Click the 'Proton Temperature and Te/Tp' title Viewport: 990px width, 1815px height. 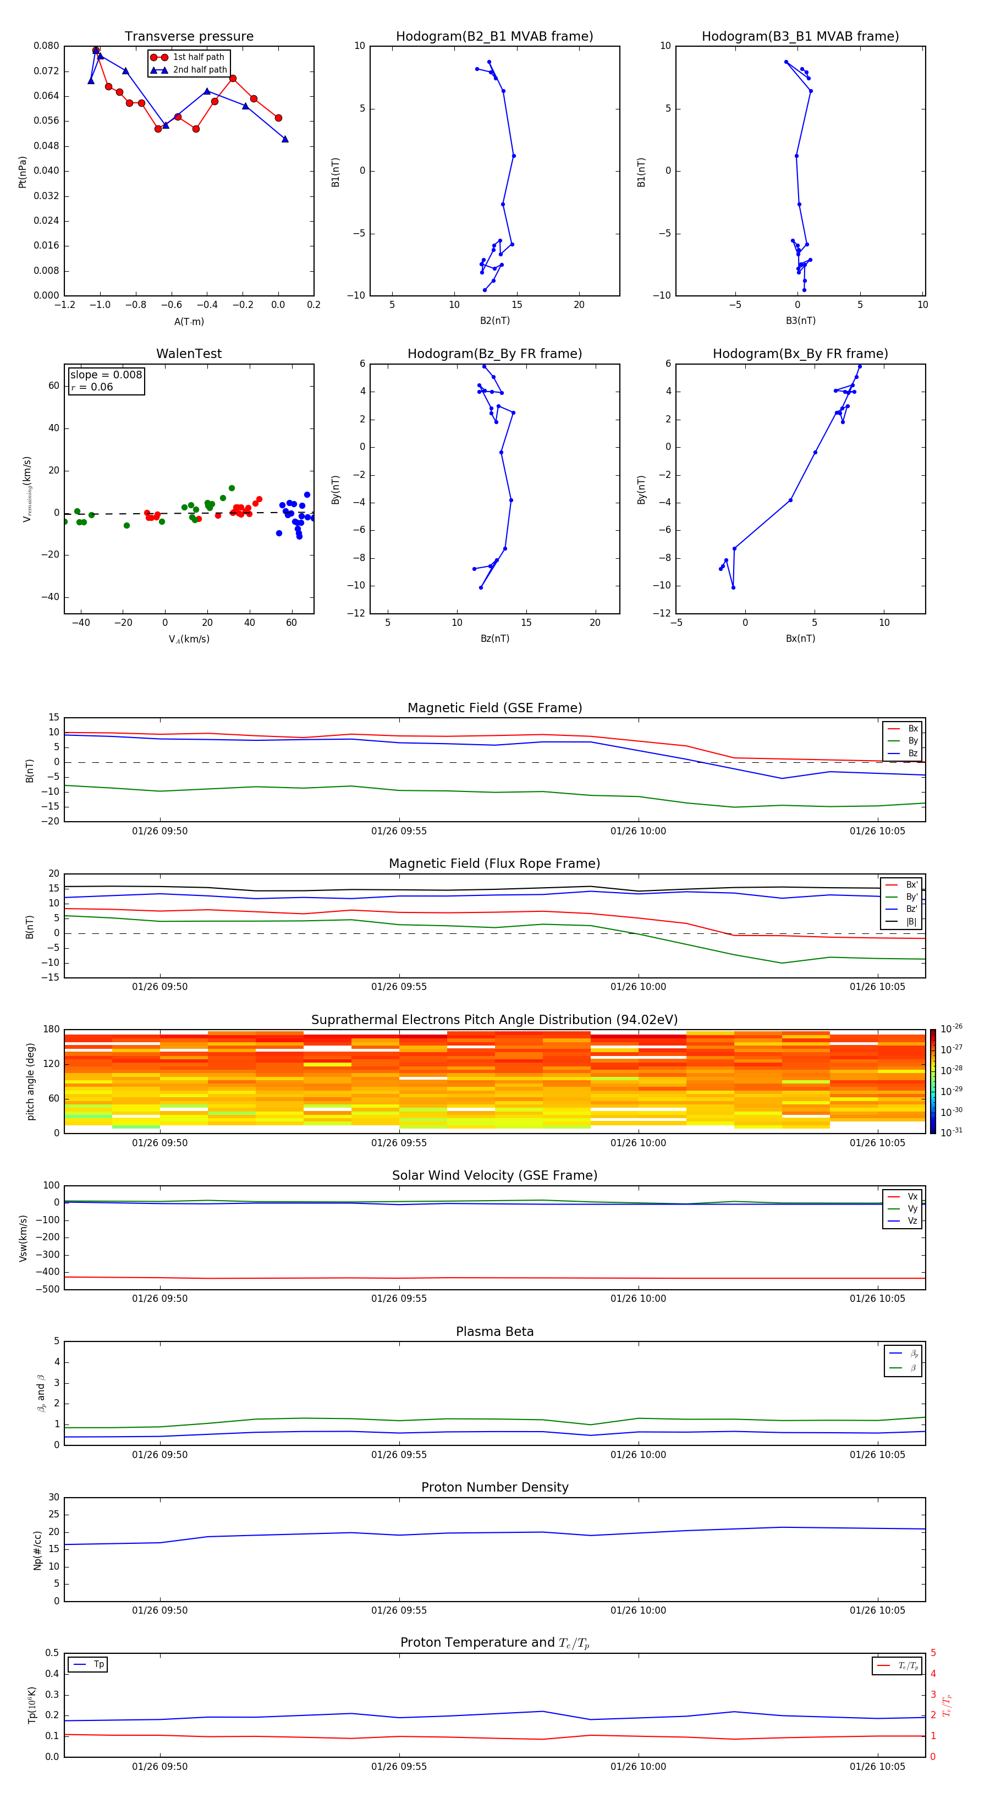(494, 1643)
